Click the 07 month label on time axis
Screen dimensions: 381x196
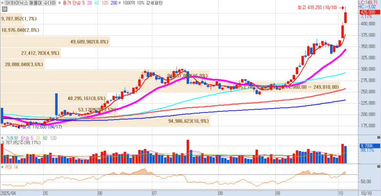coord(155,193)
